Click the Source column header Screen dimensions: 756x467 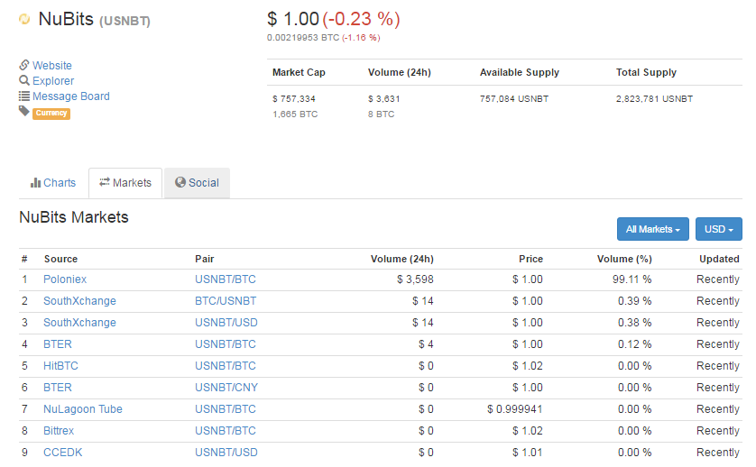(x=60, y=260)
